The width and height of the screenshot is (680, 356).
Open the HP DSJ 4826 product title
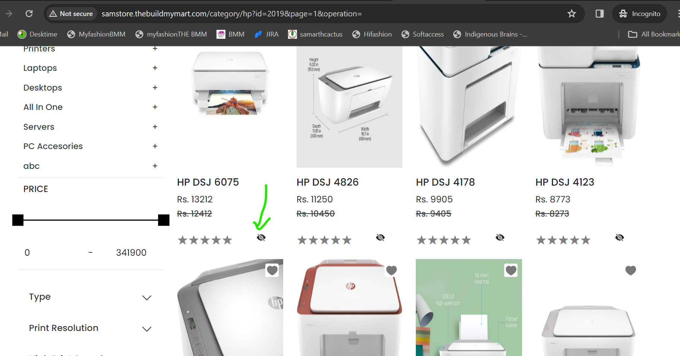328,182
